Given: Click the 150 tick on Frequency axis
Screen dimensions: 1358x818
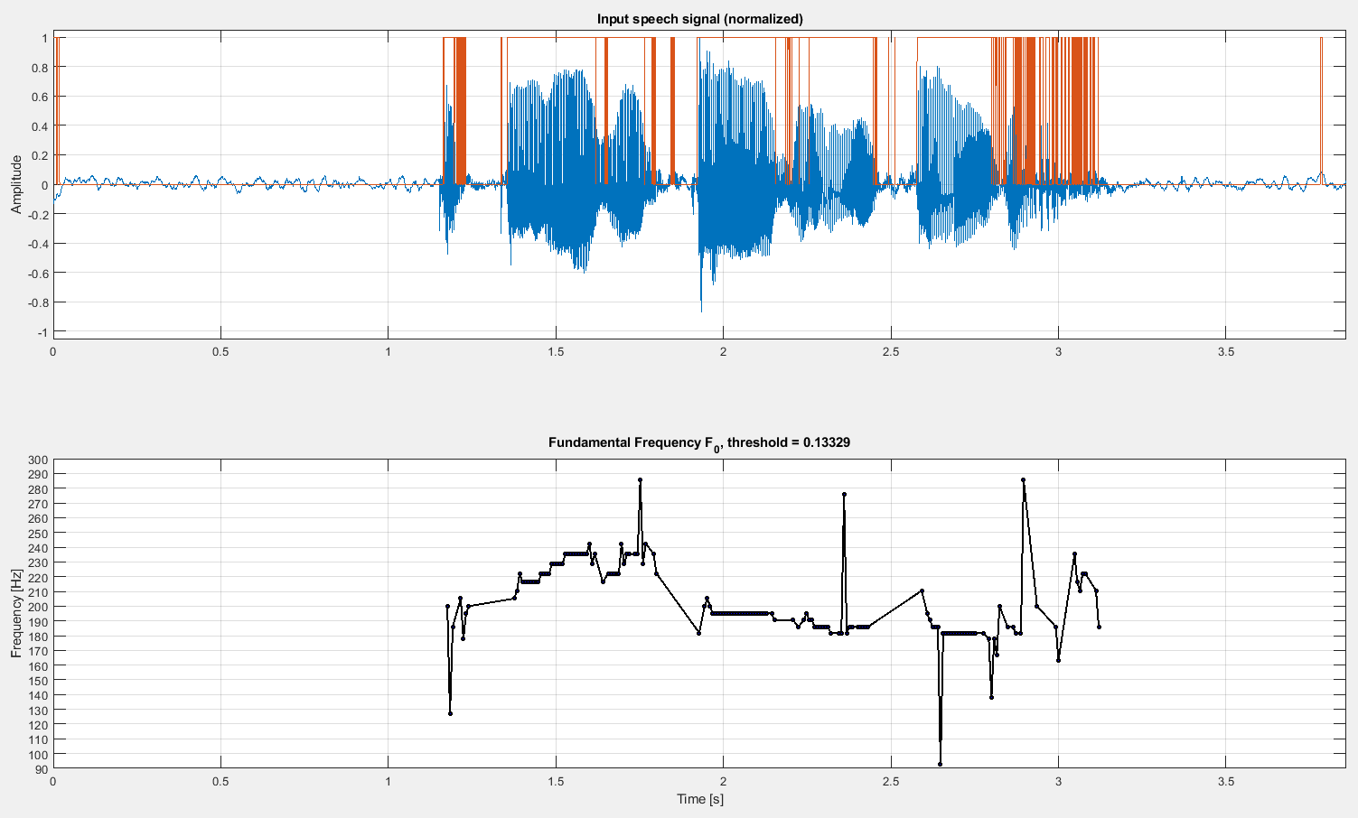Looking at the screenshot, I should [39, 680].
